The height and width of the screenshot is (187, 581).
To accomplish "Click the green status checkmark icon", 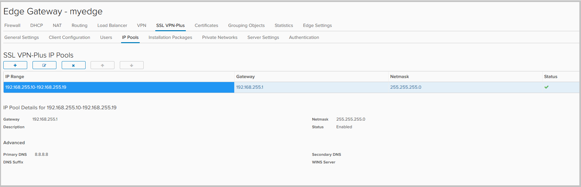I will point(546,87).
